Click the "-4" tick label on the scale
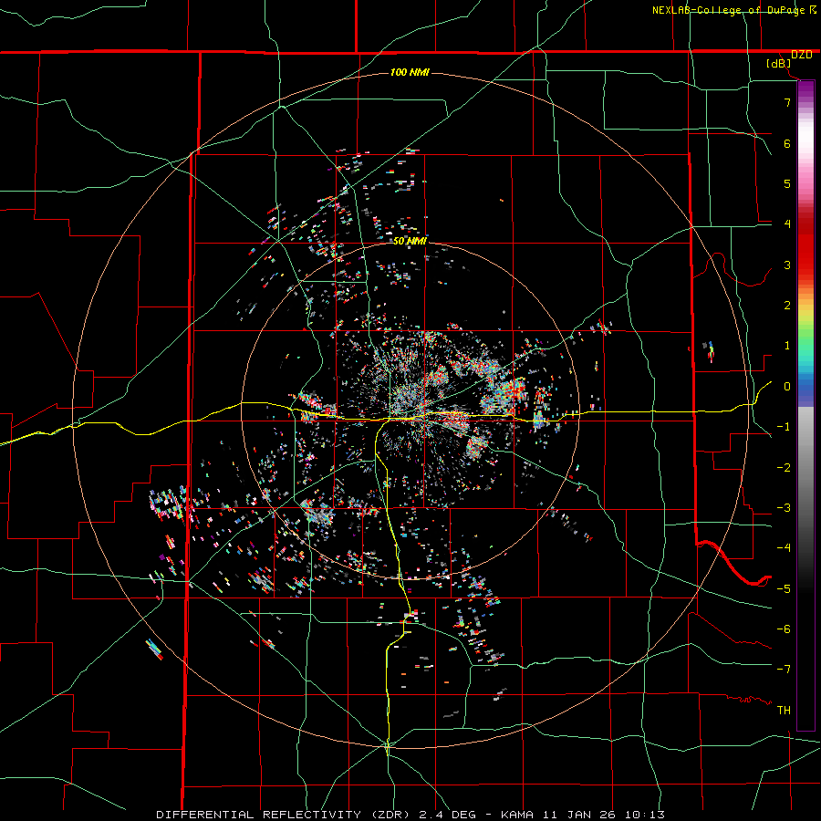This screenshot has height=821, width=821. tap(784, 548)
